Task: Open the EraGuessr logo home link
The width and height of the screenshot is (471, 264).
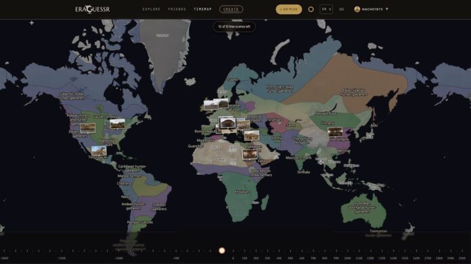Action: (93, 9)
